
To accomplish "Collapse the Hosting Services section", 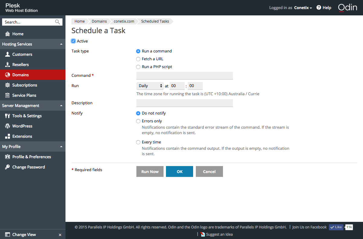I will point(61,44).
